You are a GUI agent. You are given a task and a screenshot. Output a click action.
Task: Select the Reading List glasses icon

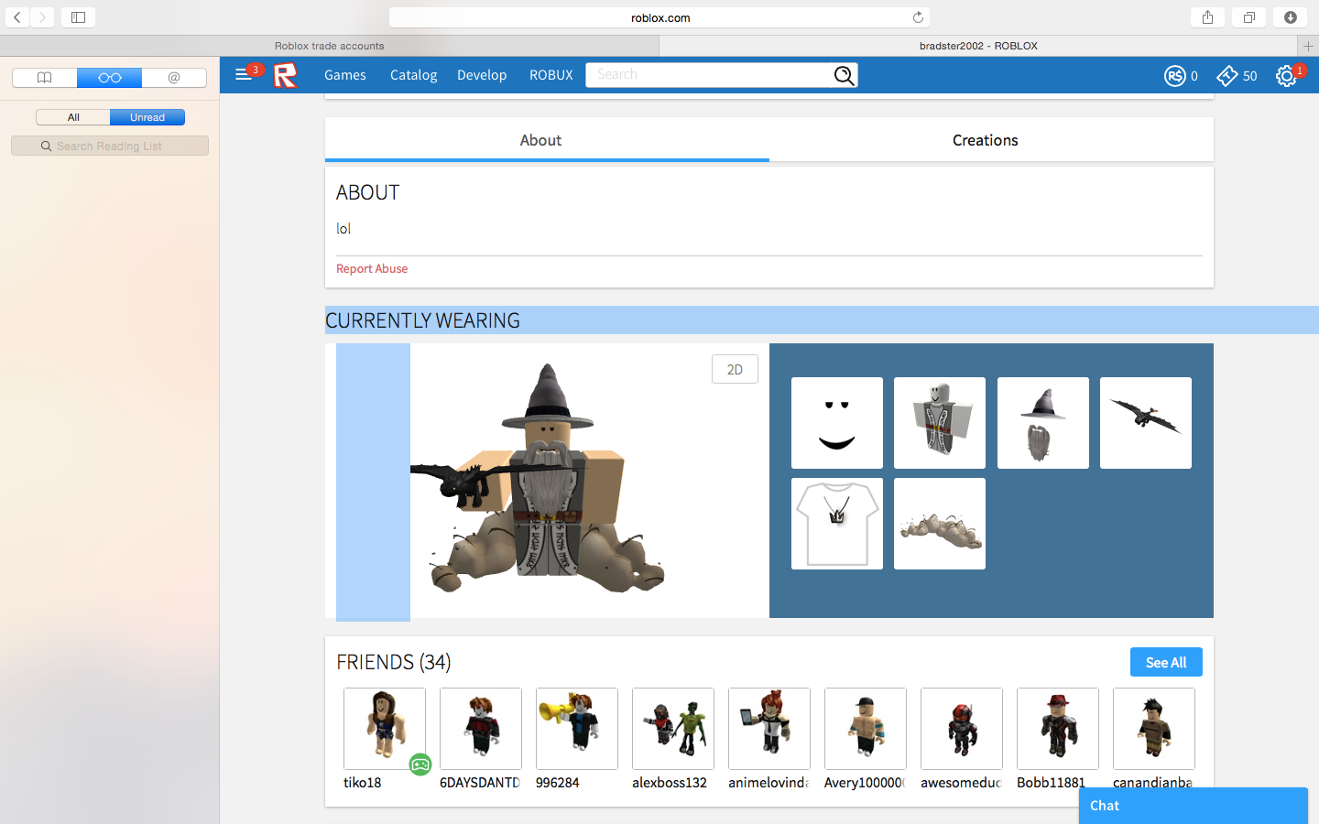pyautogui.click(x=110, y=78)
